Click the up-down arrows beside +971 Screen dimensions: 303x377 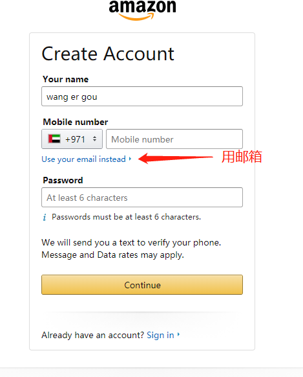point(95,139)
